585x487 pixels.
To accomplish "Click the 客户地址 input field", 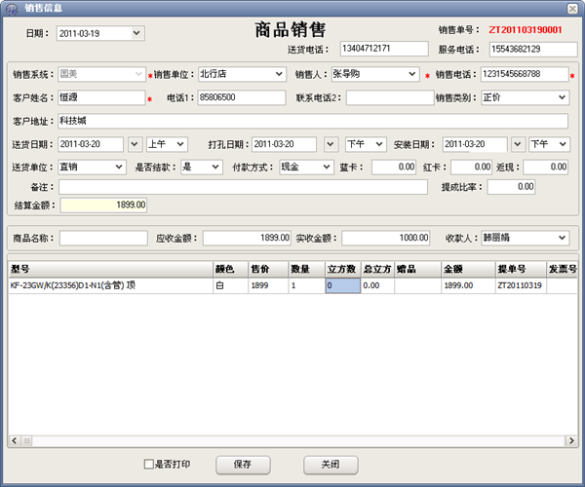I will coord(312,122).
